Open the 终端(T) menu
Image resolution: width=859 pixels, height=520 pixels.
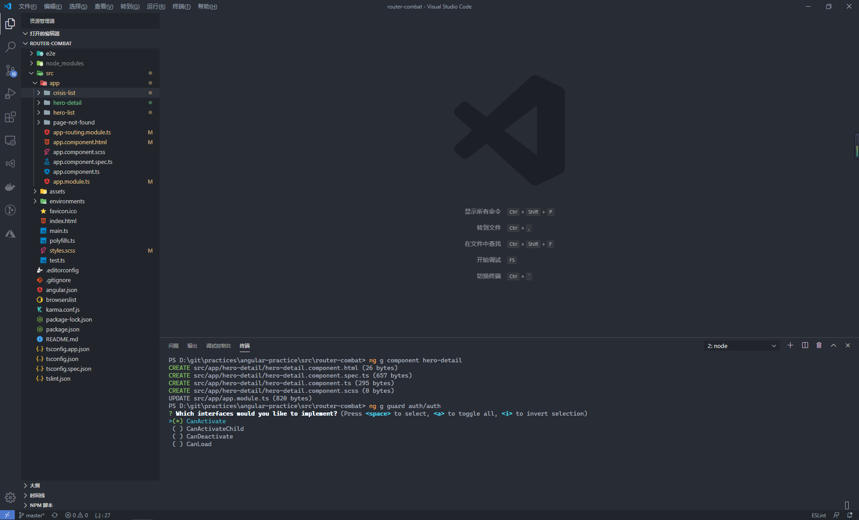(x=182, y=6)
